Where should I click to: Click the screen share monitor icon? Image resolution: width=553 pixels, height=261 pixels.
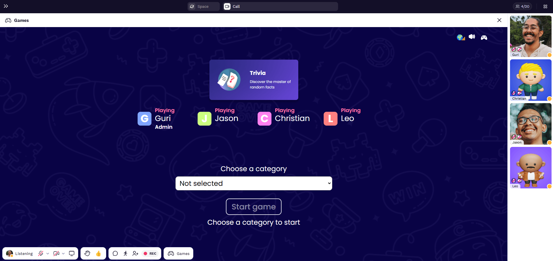[72, 254]
